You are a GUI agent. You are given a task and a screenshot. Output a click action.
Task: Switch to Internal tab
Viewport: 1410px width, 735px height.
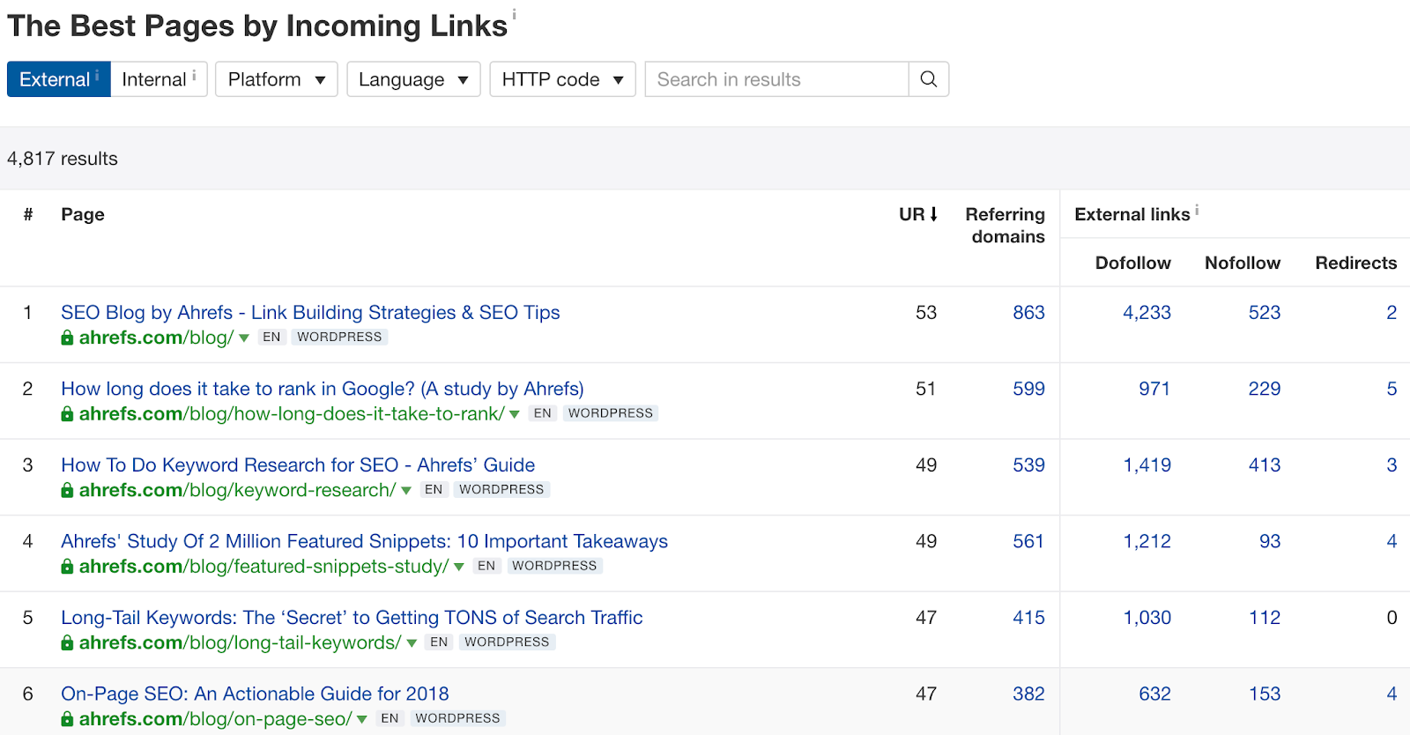point(159,79)
